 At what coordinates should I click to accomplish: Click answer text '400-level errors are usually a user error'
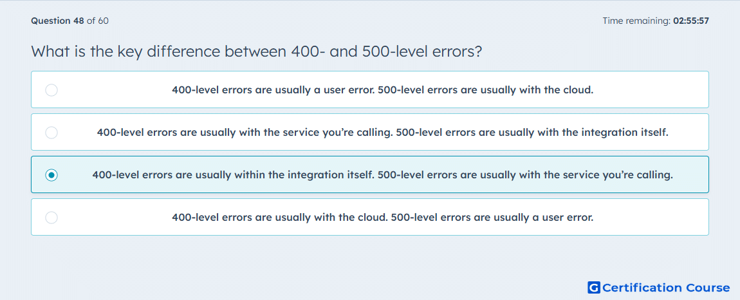273,89
